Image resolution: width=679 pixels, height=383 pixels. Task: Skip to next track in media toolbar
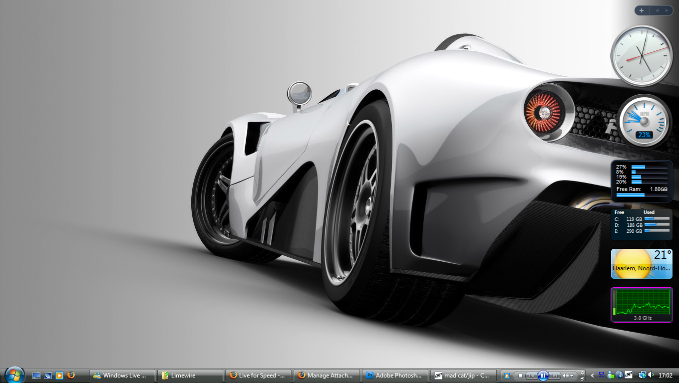pos(555,376)
